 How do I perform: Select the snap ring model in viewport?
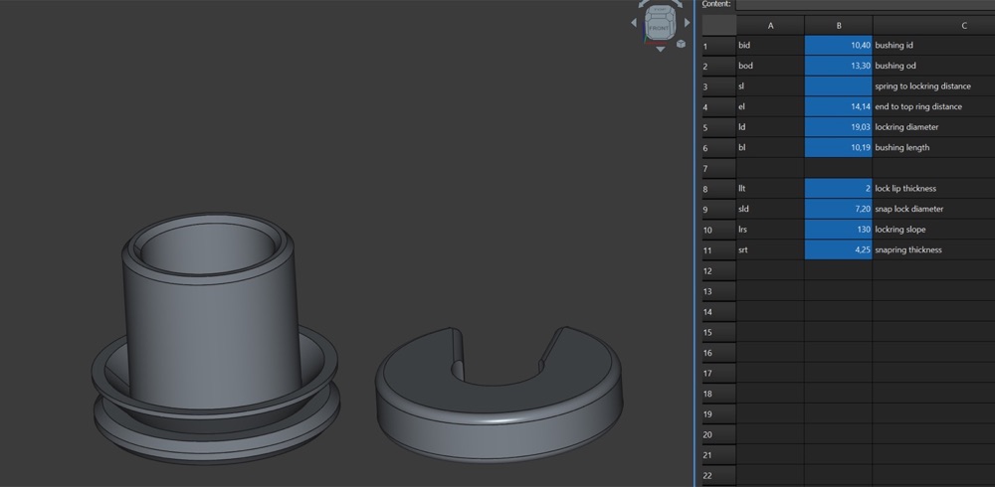point(498,395)
